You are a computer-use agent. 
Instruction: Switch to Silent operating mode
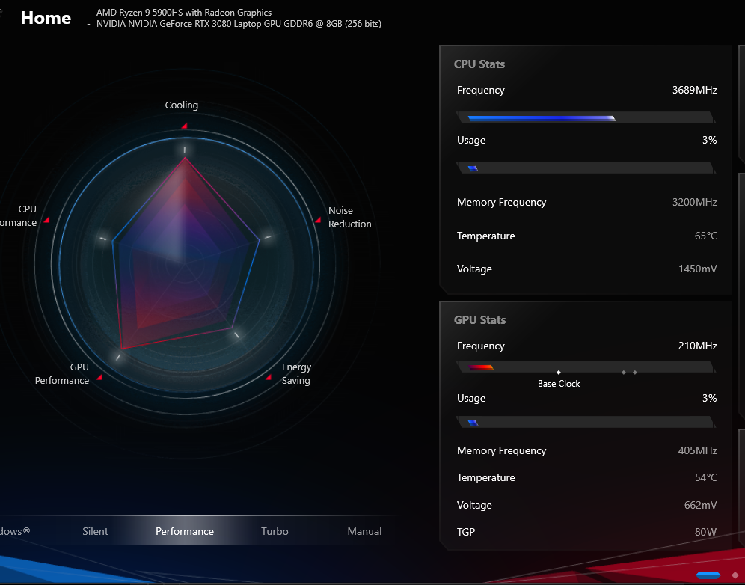tap(95, 531)
